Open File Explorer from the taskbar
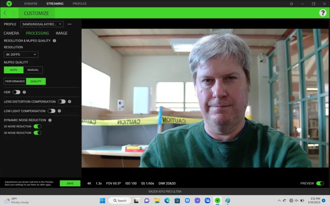This screenshot has width=330, height=206. [157, 201]
